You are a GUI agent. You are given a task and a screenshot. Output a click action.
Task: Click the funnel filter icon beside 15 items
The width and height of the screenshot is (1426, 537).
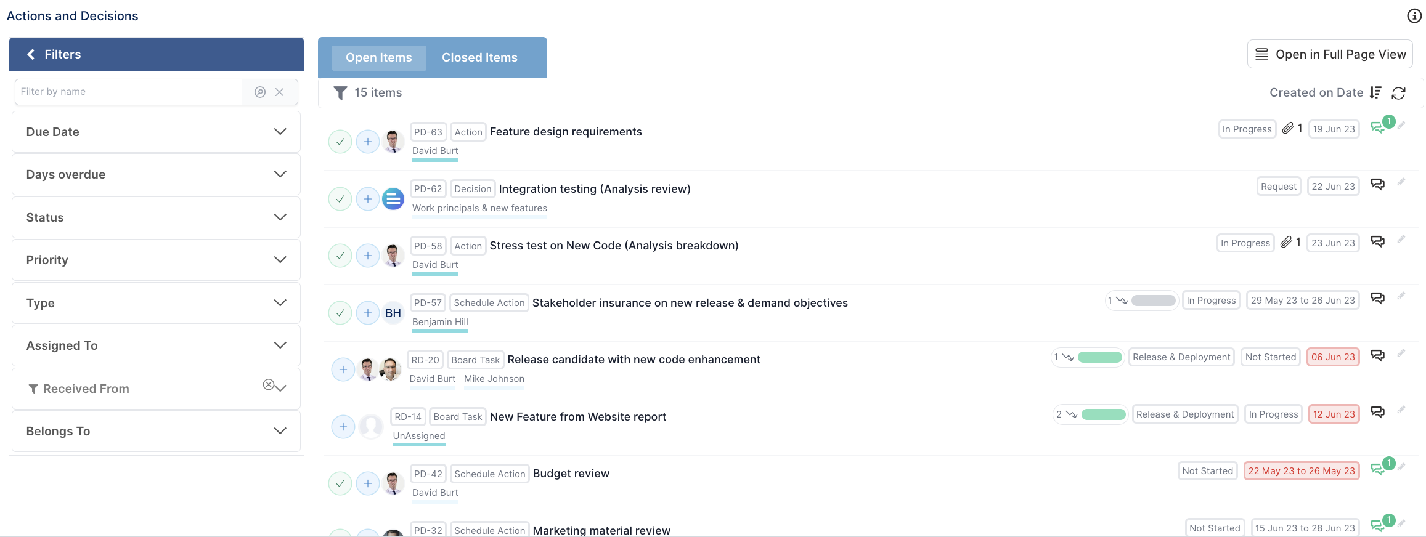pyautogui.click(x=340, y=93)
